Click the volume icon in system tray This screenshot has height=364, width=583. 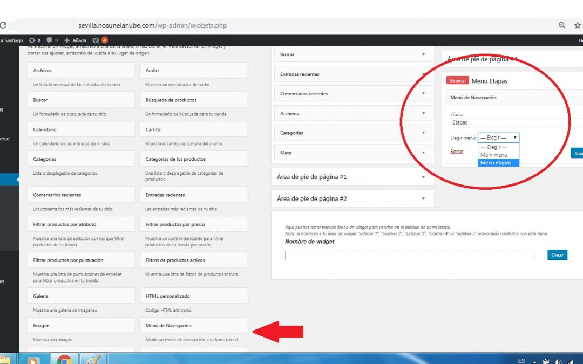click(558, 362)
